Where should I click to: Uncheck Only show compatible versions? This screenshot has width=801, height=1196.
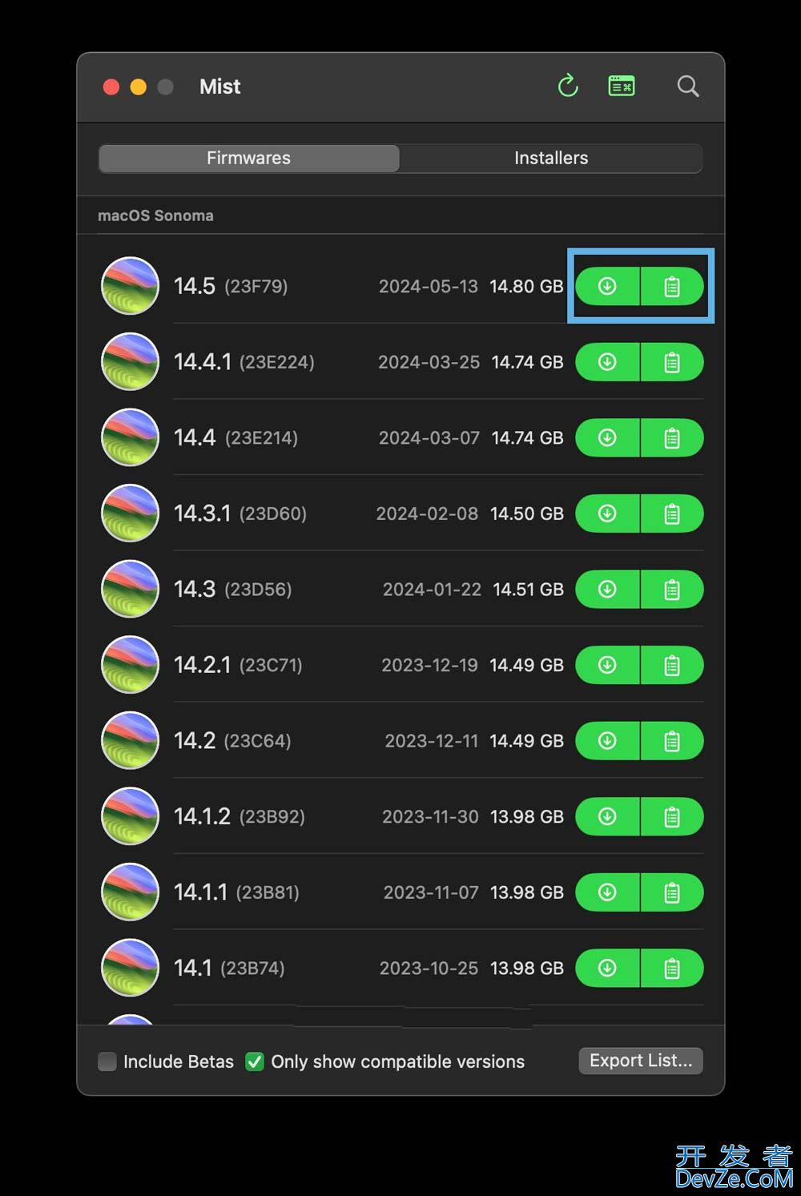(x=255, y=1061)
